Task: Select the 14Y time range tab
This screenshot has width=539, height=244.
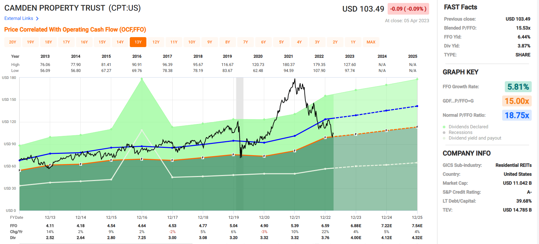Action: (120, 42)
